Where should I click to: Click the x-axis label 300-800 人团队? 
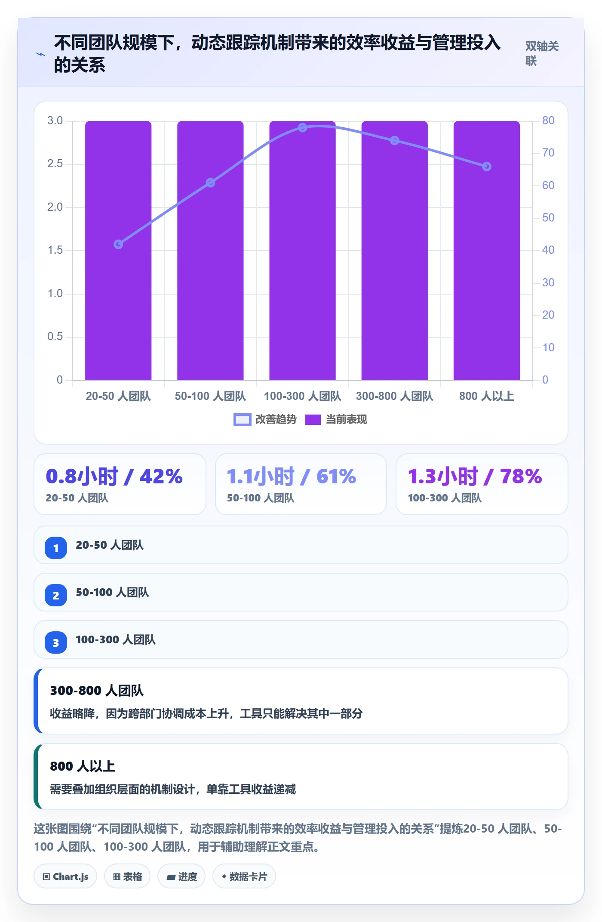395,396
